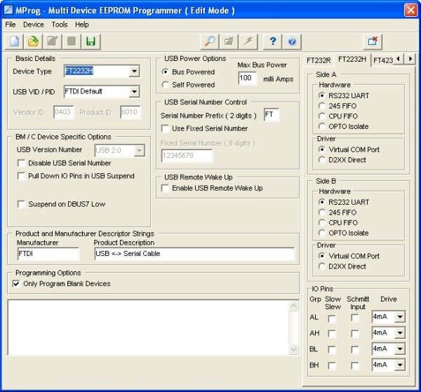Open the File menu

[11, 25]
